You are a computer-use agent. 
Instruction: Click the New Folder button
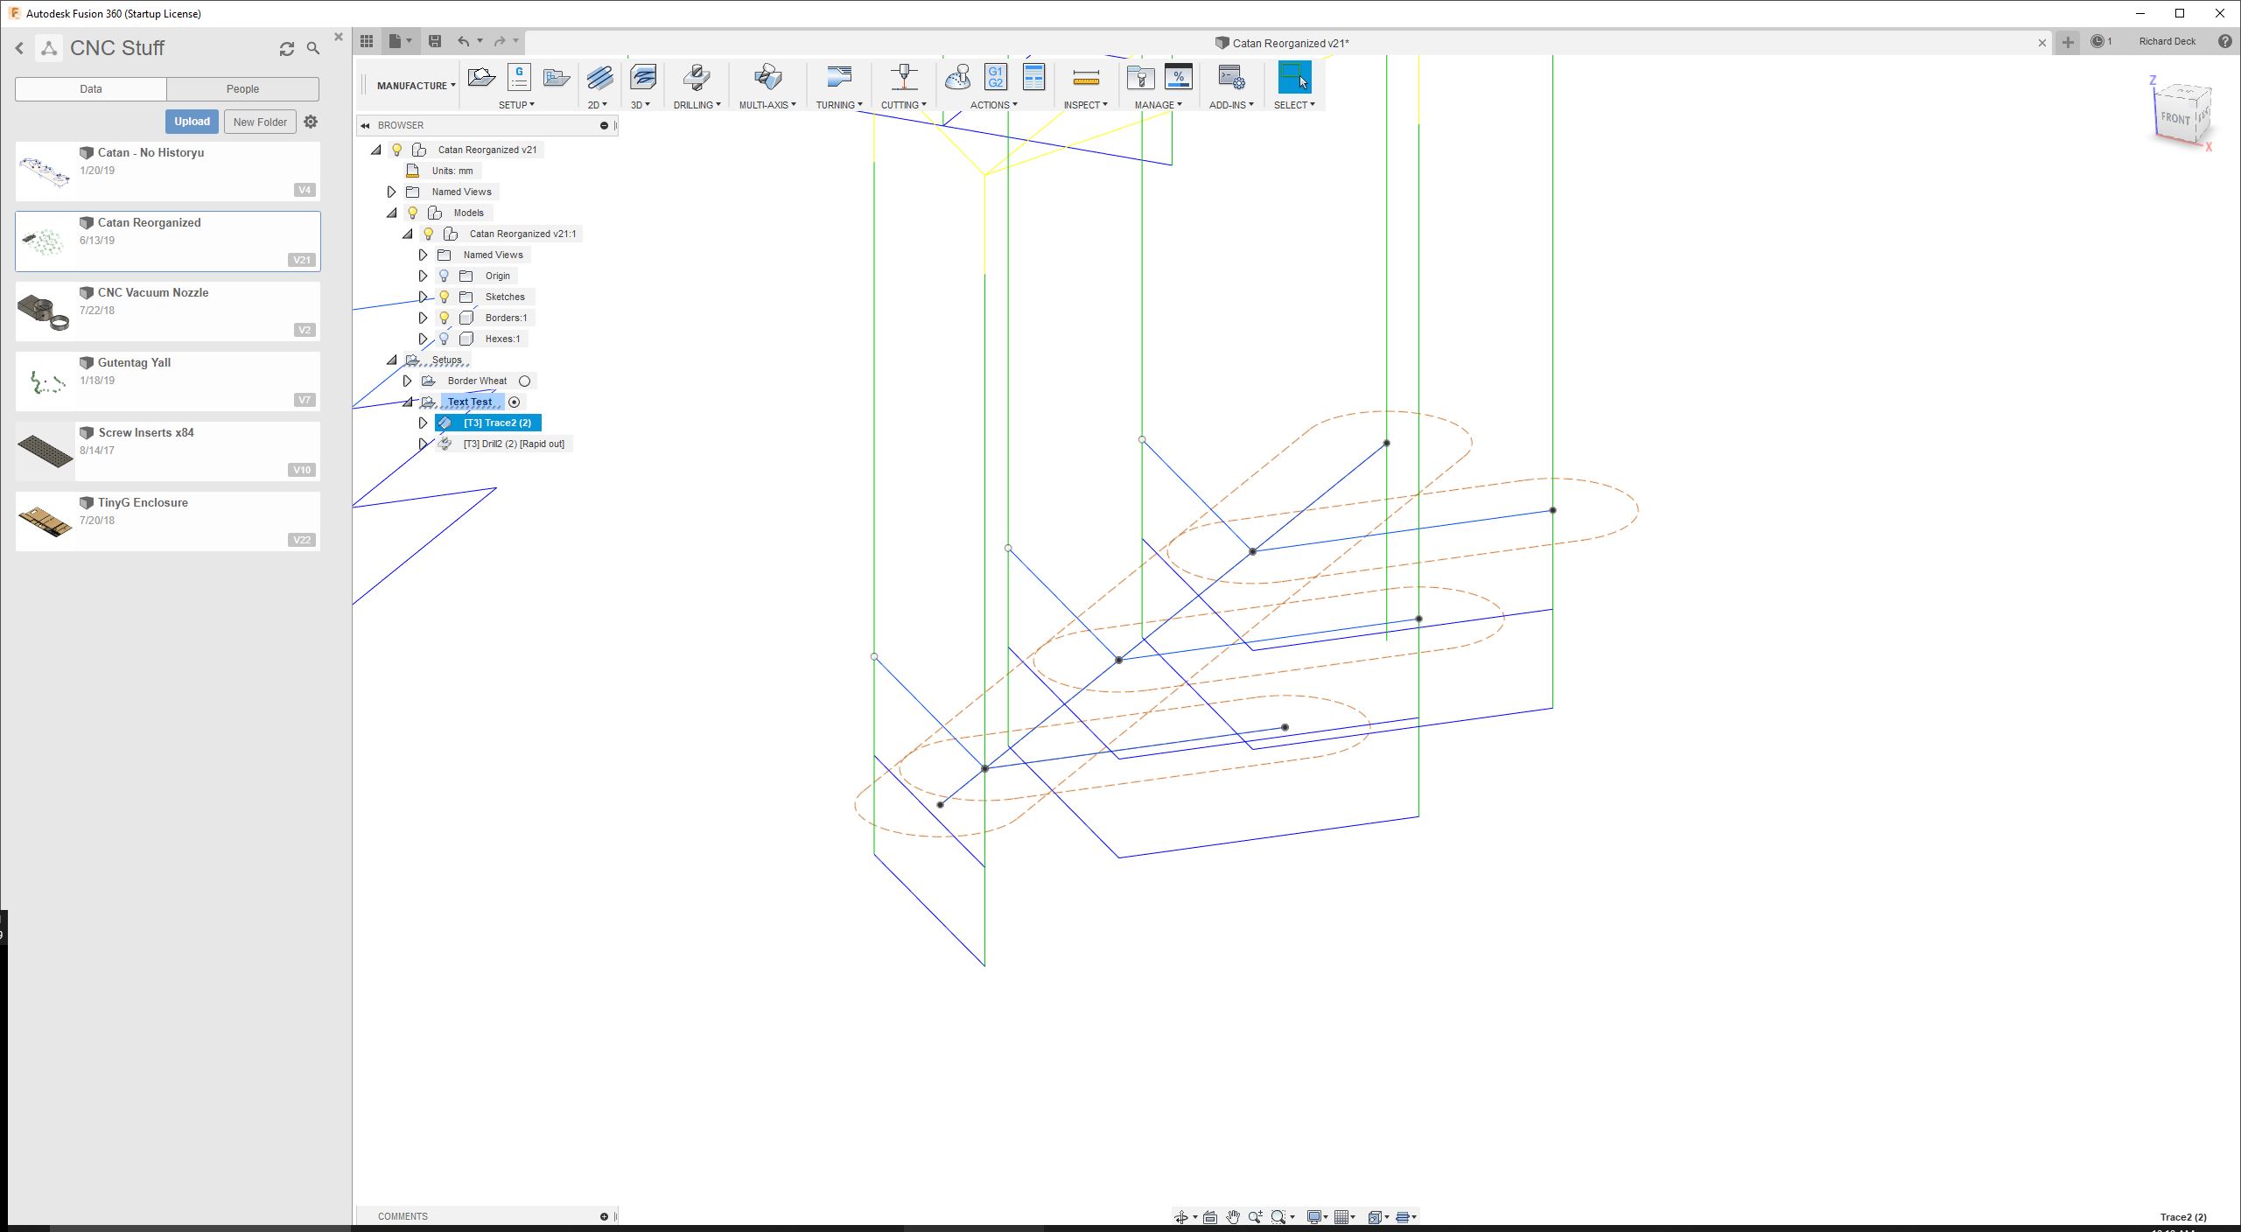(x=260, y=122)
